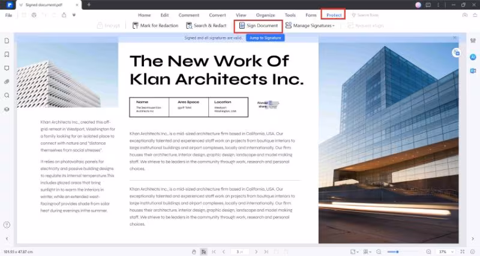Viewport: 480px width, 256px height.
Task: Collapse the left sidebar arrow
Action: click(x=7, y=239)
